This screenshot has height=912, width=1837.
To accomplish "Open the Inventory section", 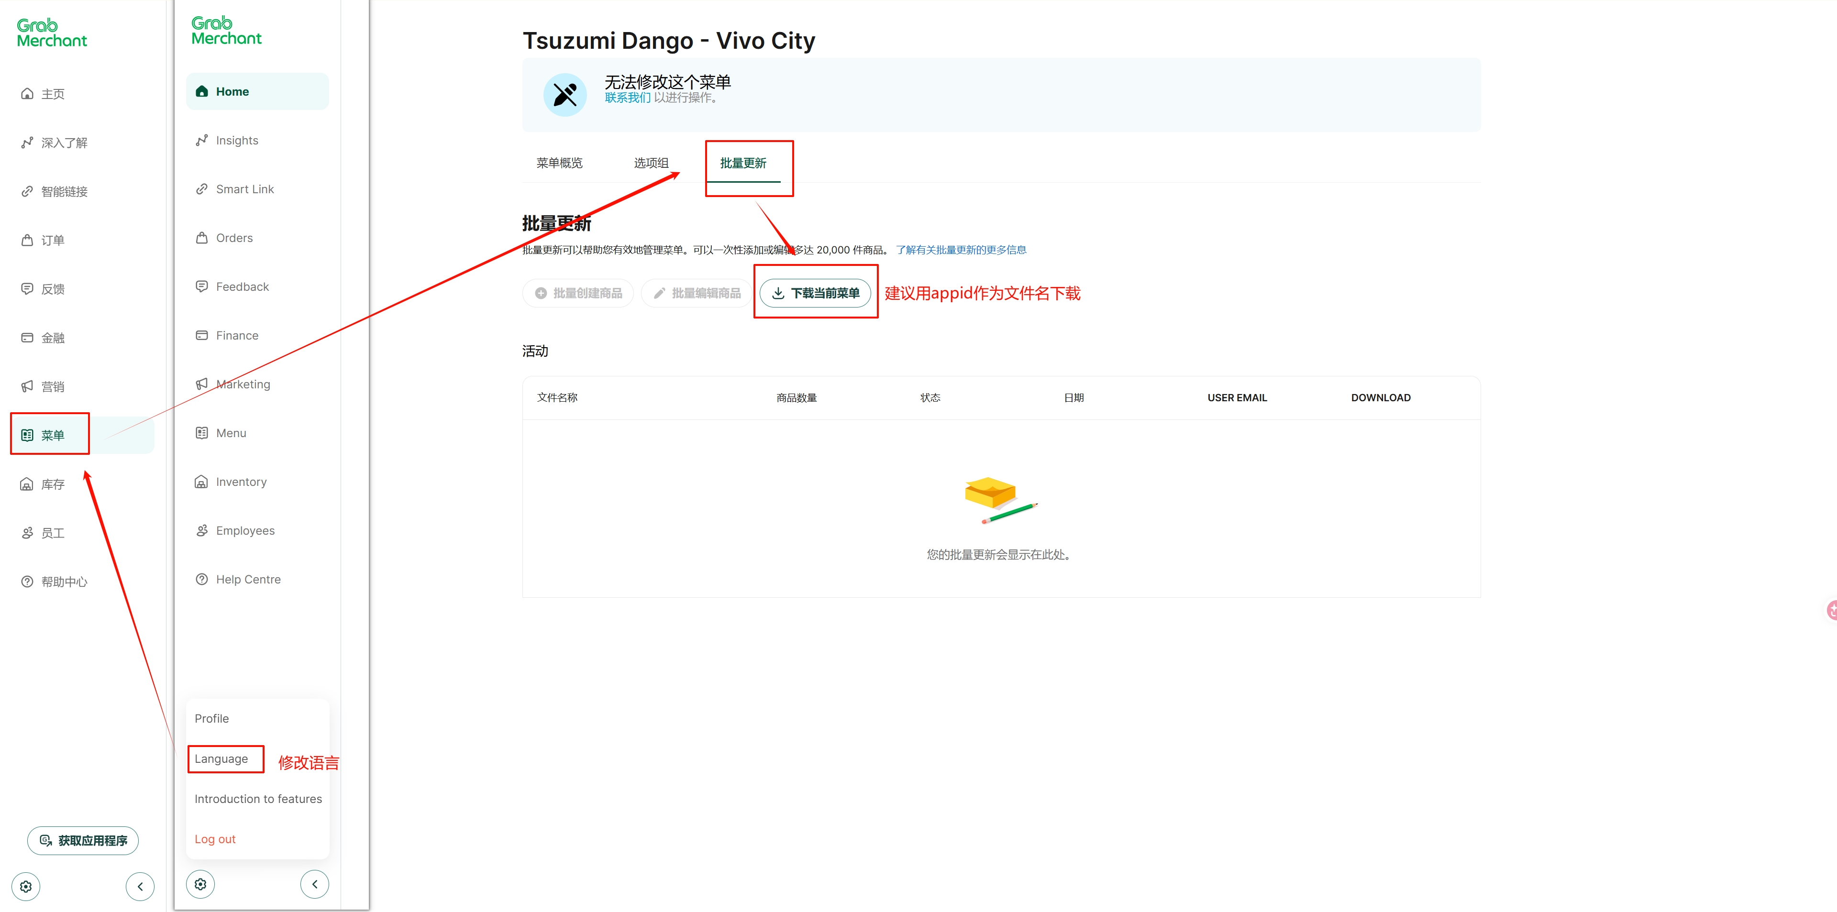I will pos(241,482).
